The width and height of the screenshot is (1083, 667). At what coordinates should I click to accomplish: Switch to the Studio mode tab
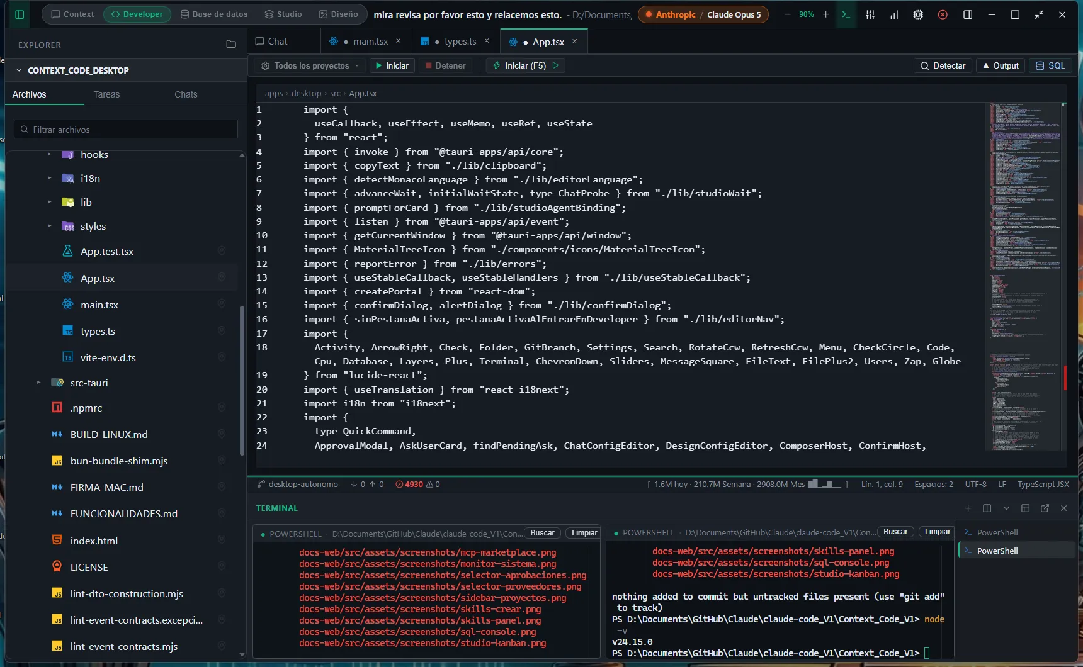tap(283, 14)
